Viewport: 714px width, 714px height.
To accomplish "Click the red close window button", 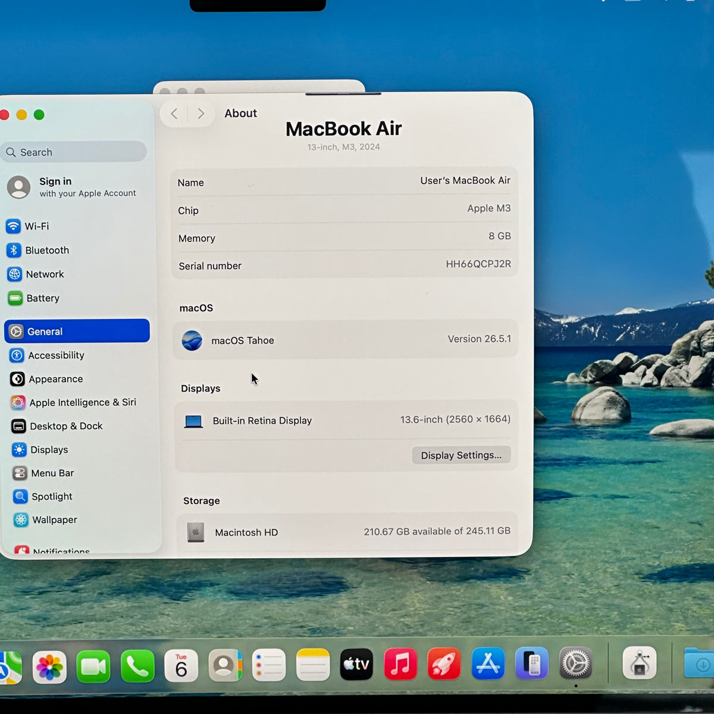I will pyautogui.click(x=4, y=115).
